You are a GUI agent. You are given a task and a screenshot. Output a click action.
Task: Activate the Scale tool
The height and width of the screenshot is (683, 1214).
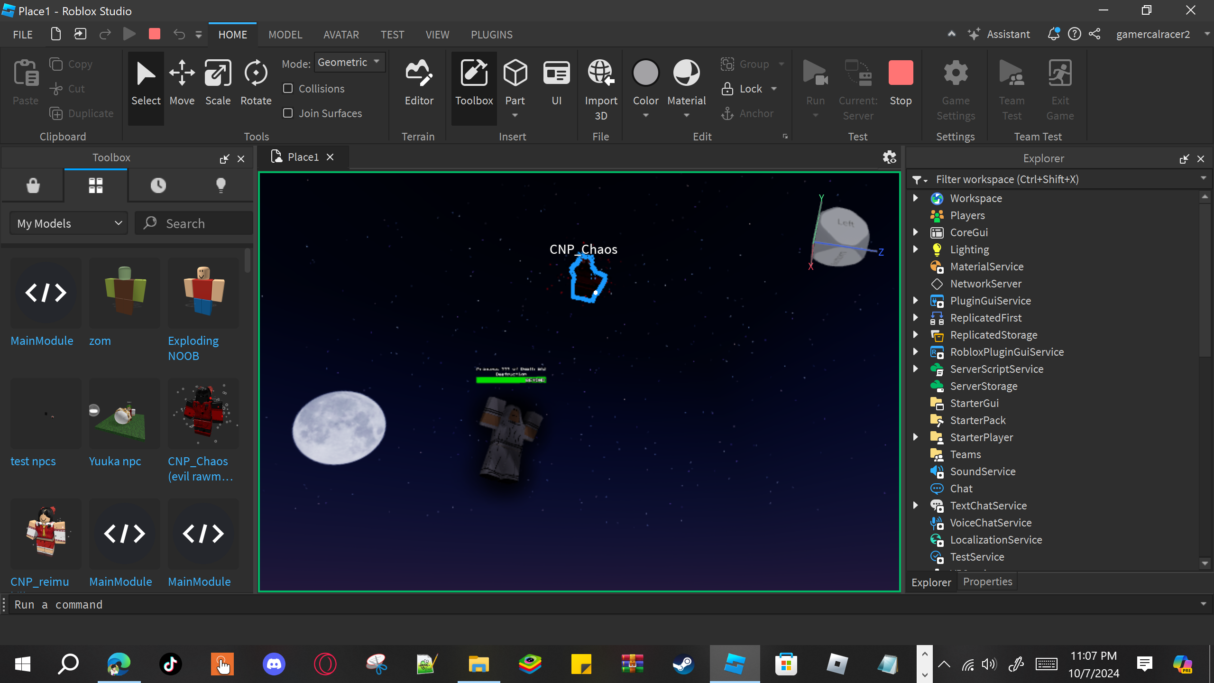[218, 82]
